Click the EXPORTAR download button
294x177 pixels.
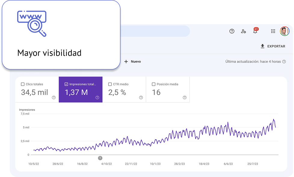[273, 46]
